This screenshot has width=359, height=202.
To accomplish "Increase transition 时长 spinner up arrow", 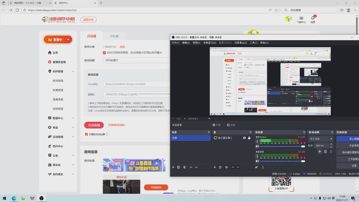I will (331, 144).
